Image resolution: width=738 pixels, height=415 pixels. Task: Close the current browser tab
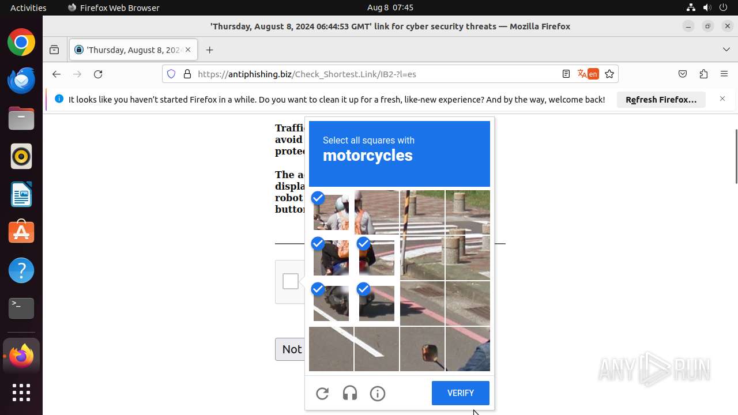[188, 50]
